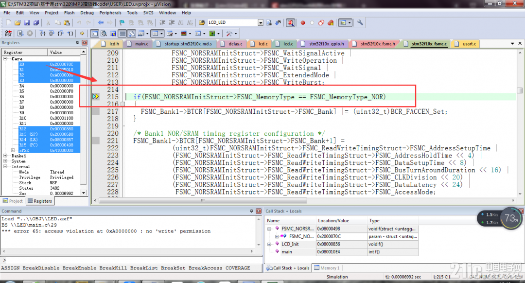Open the Watch windows dropdown
Viewport: 525px width, 283px height.
[x=147, y=34]
